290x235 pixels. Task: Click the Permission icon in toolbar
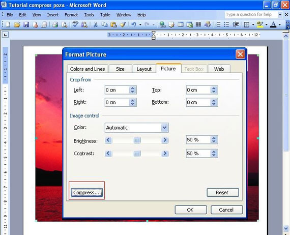coord(35,24)
